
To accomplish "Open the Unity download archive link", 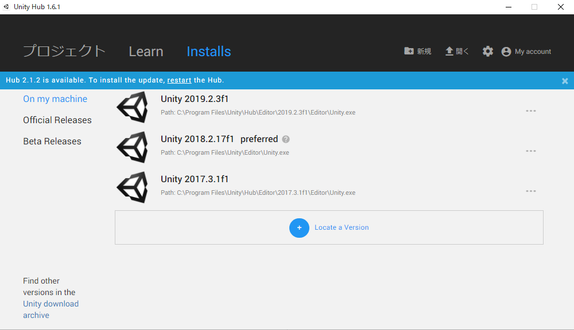I will [x=51, y=309].
